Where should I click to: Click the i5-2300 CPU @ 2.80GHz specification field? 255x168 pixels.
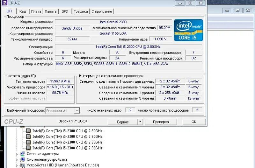point(128,47)
